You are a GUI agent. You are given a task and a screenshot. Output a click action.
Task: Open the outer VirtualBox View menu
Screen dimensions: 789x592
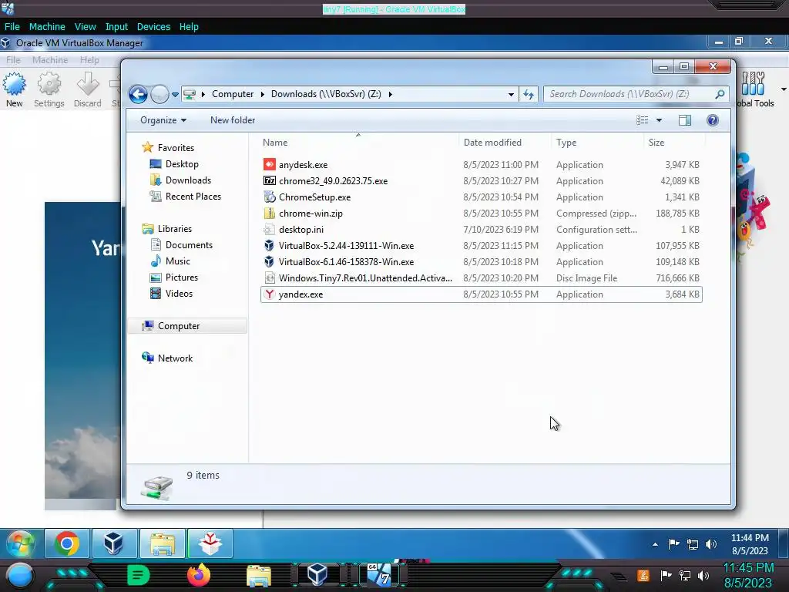[x=85, y=27]
